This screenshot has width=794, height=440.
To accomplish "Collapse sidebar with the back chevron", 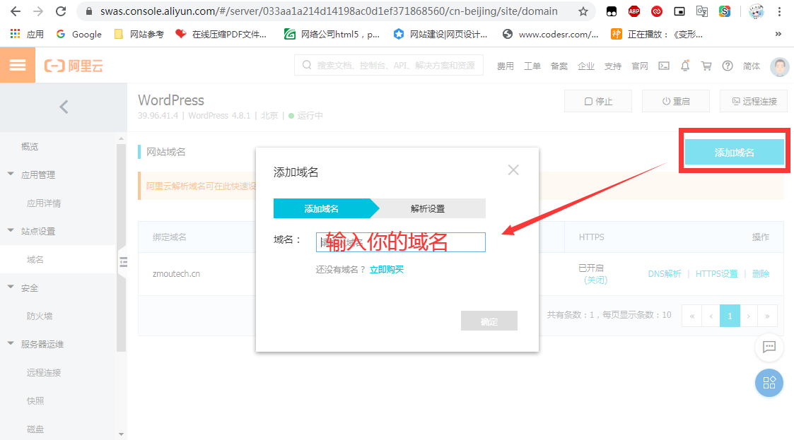I will tap(64, 107).
